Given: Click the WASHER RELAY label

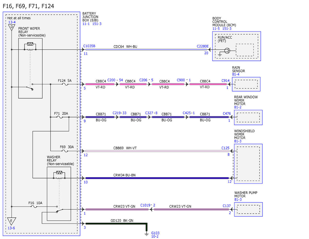Looking at the screenshot, I should 60,160.
